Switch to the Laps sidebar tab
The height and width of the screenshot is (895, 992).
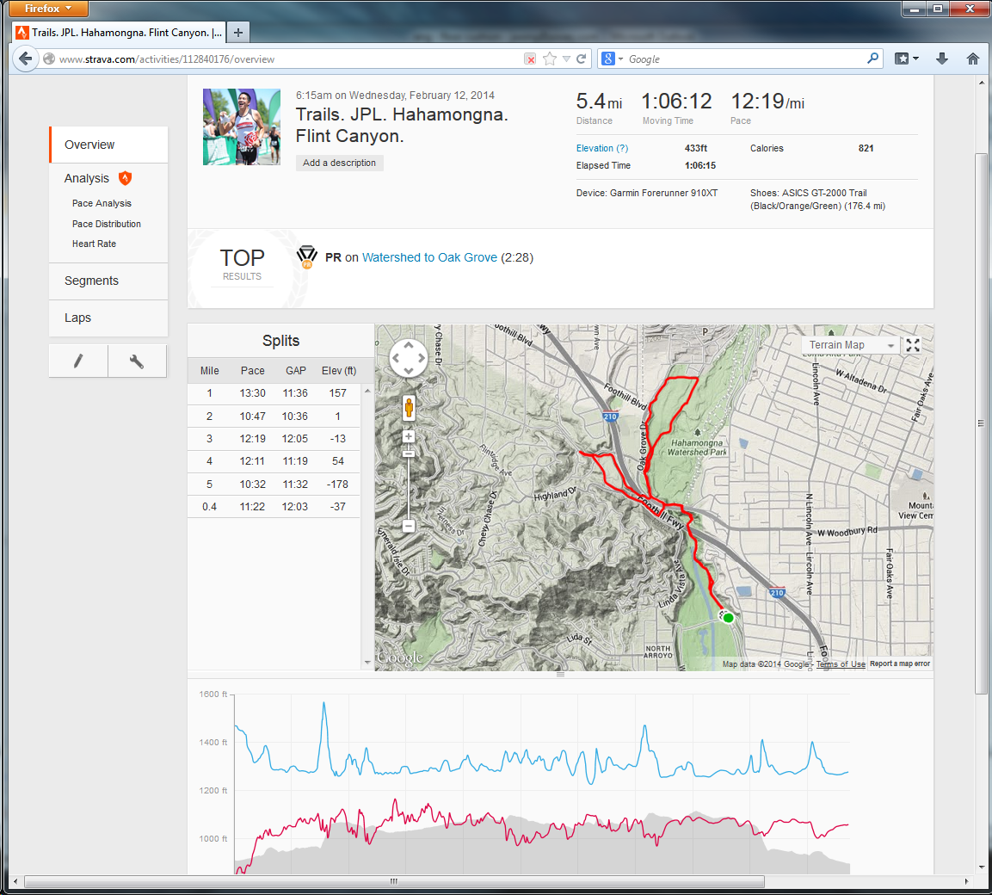pos(78,318)
